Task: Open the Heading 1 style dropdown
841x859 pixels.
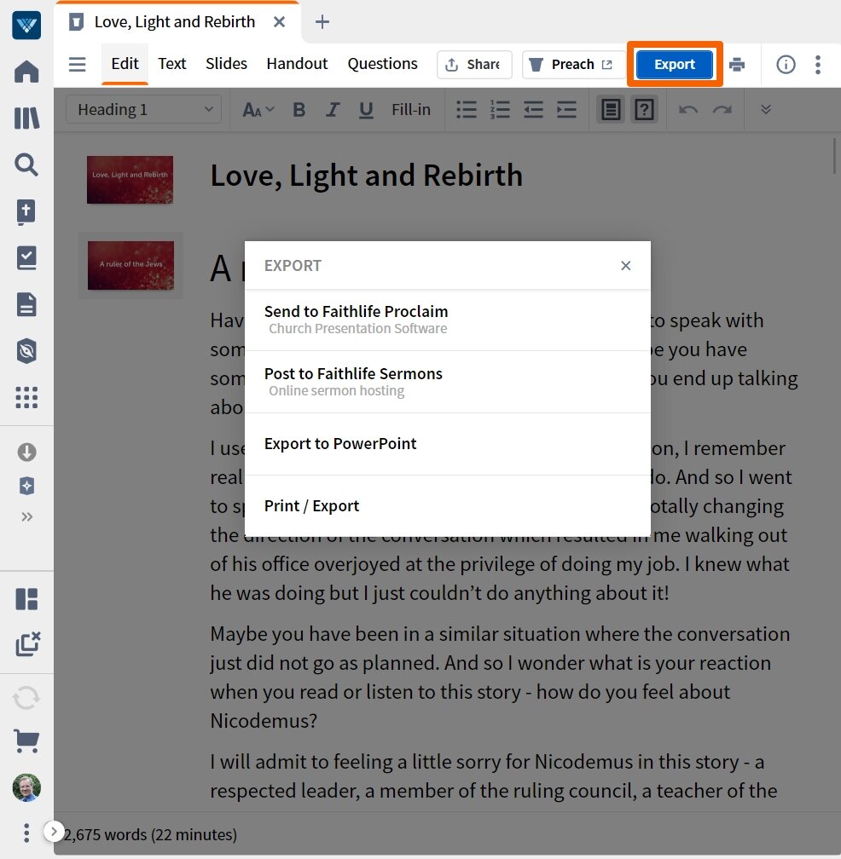Action: click(143, 110)
